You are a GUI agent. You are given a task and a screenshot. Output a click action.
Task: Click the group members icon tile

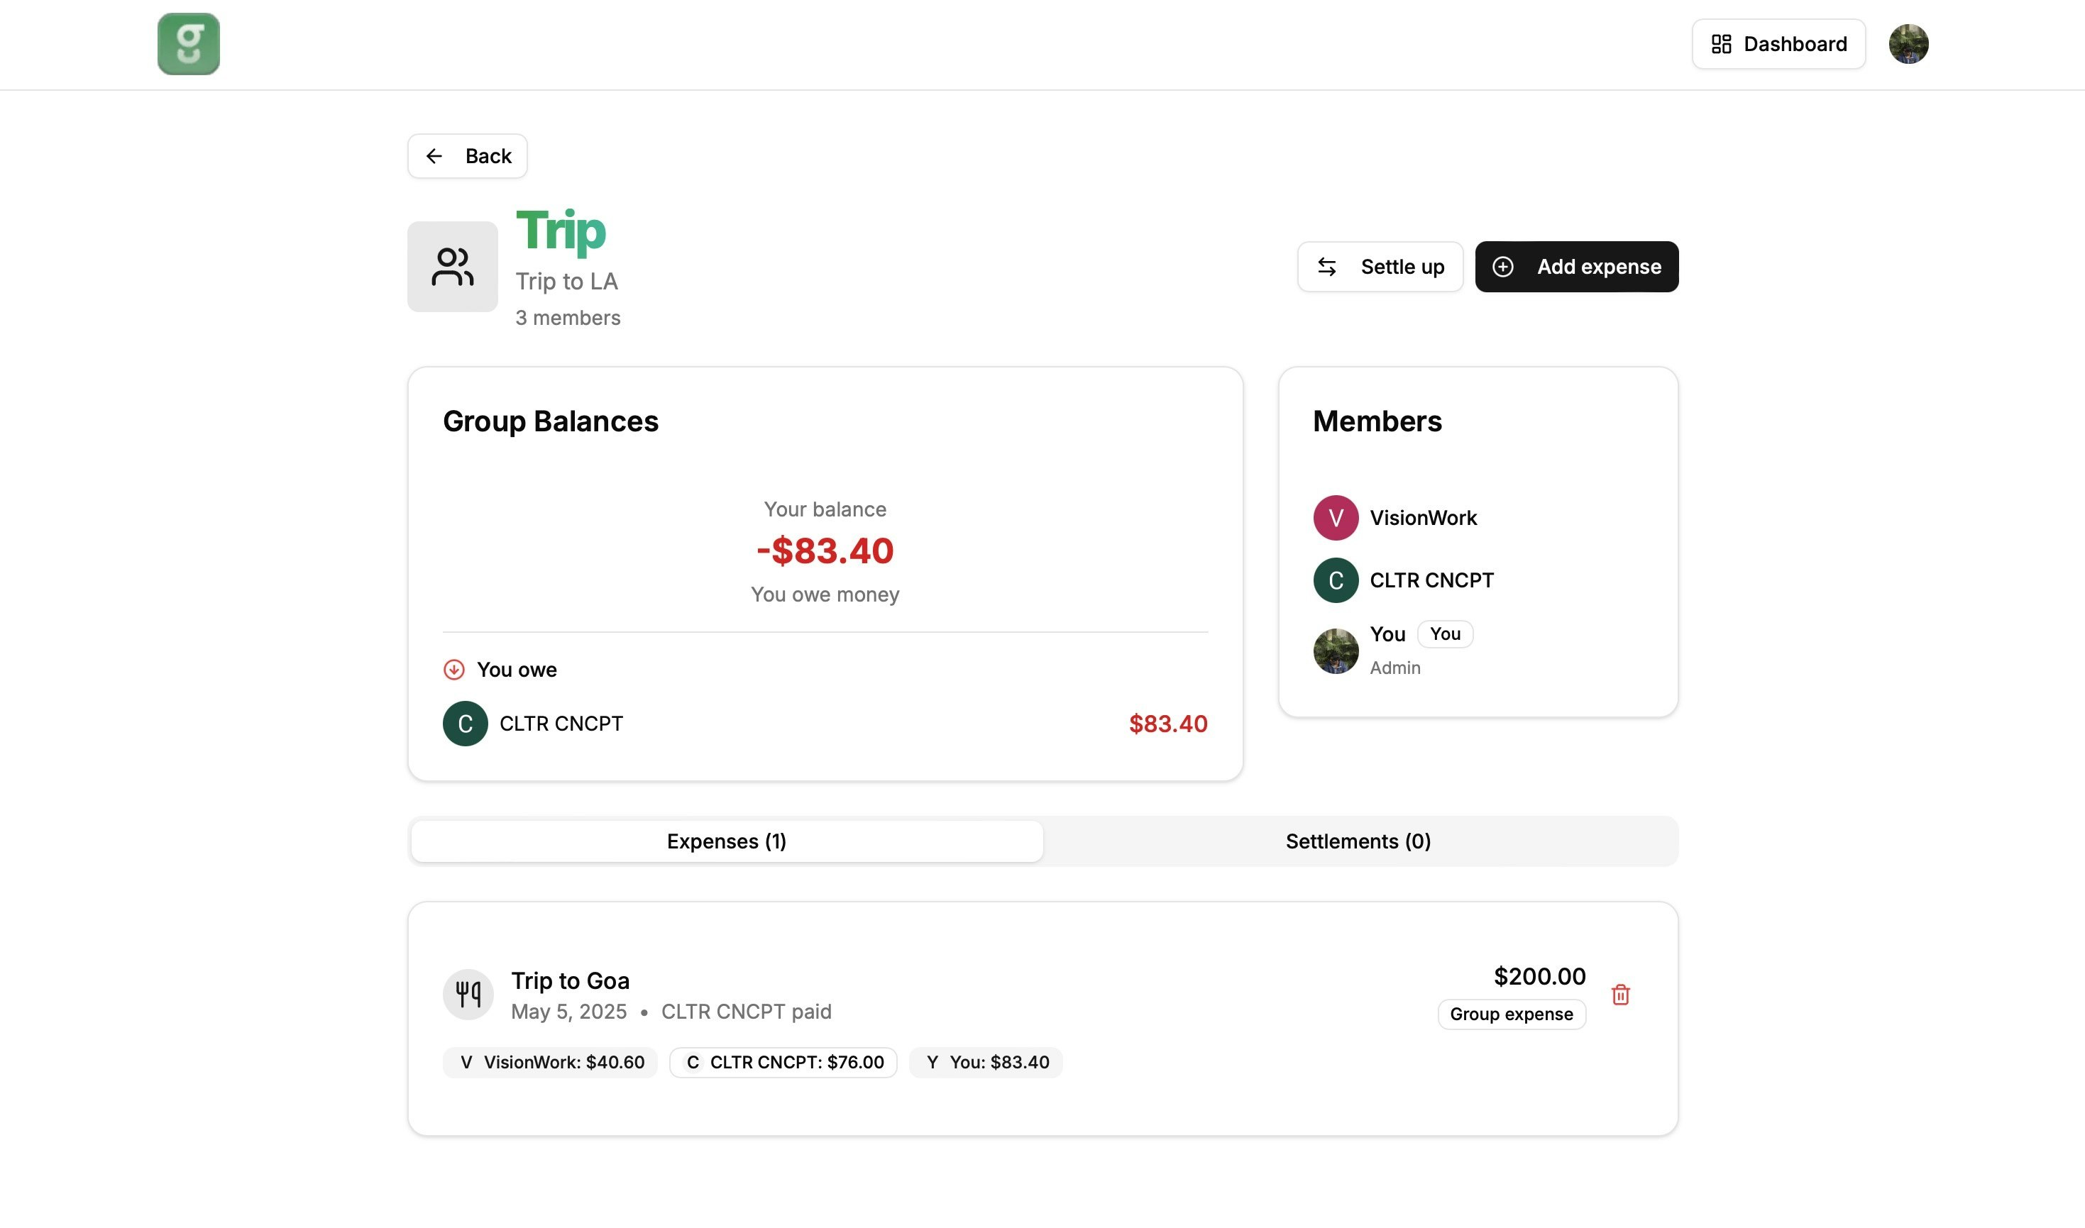point(452,267)
